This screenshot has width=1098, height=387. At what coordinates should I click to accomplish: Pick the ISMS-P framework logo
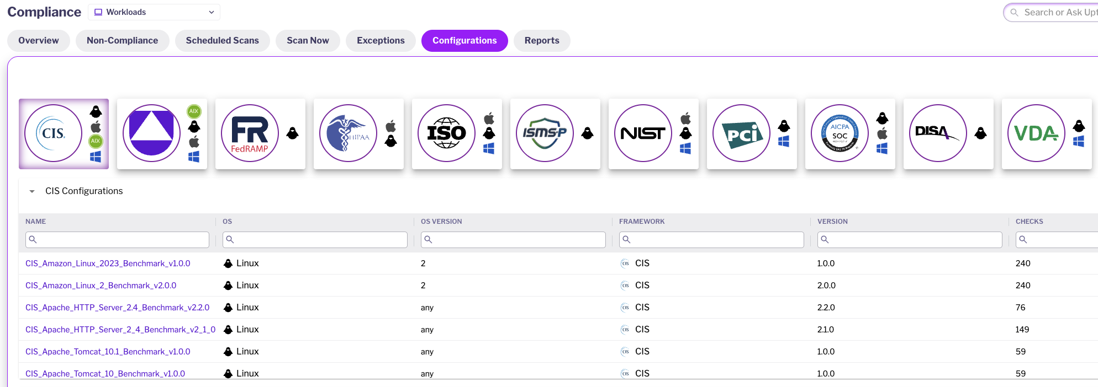coord(545,133)
